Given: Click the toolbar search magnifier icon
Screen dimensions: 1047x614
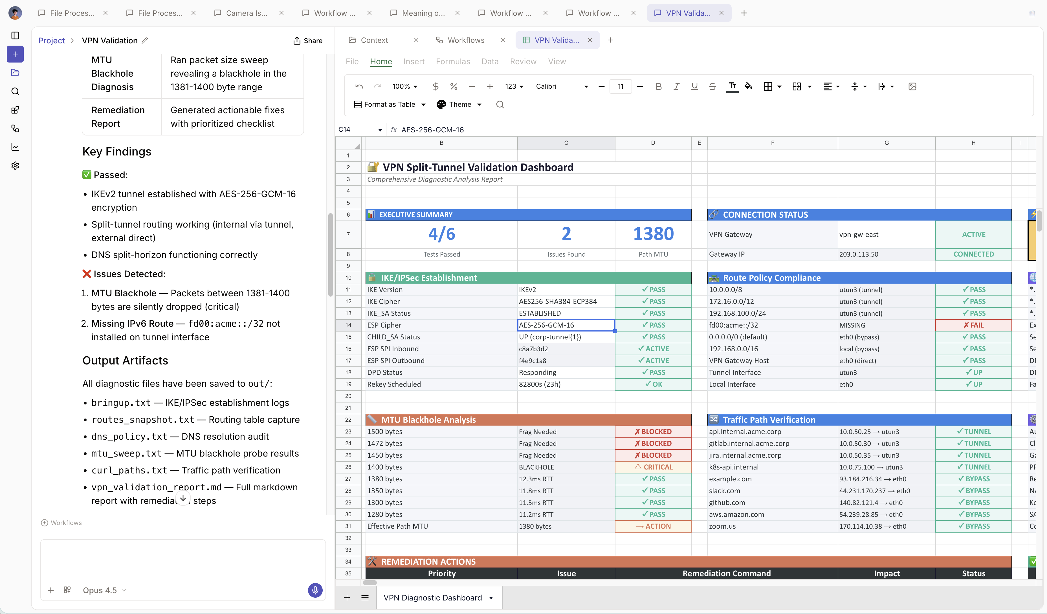Looking at the screenshot, I should click(x=500, y=104).
